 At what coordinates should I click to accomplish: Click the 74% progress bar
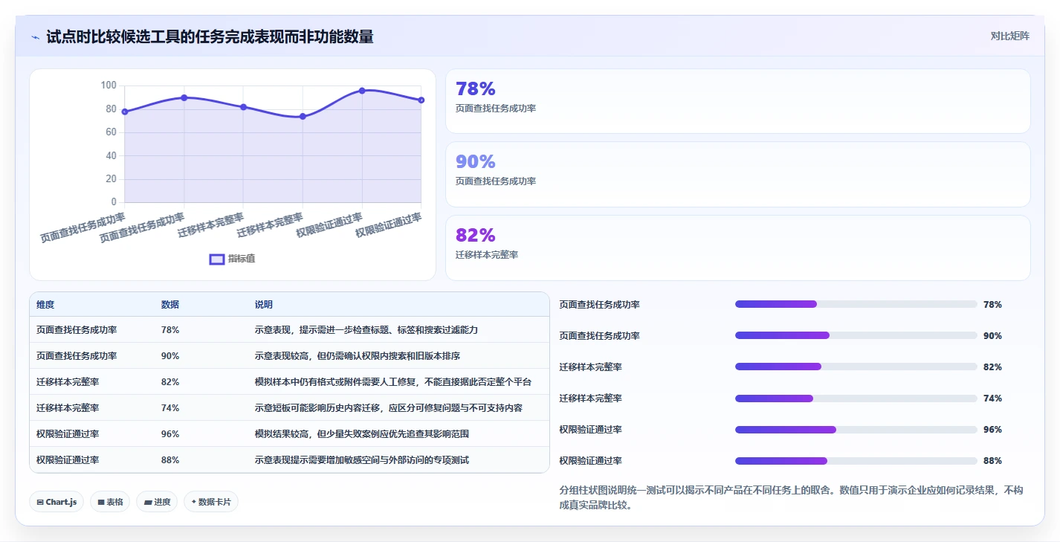[856, 398]
